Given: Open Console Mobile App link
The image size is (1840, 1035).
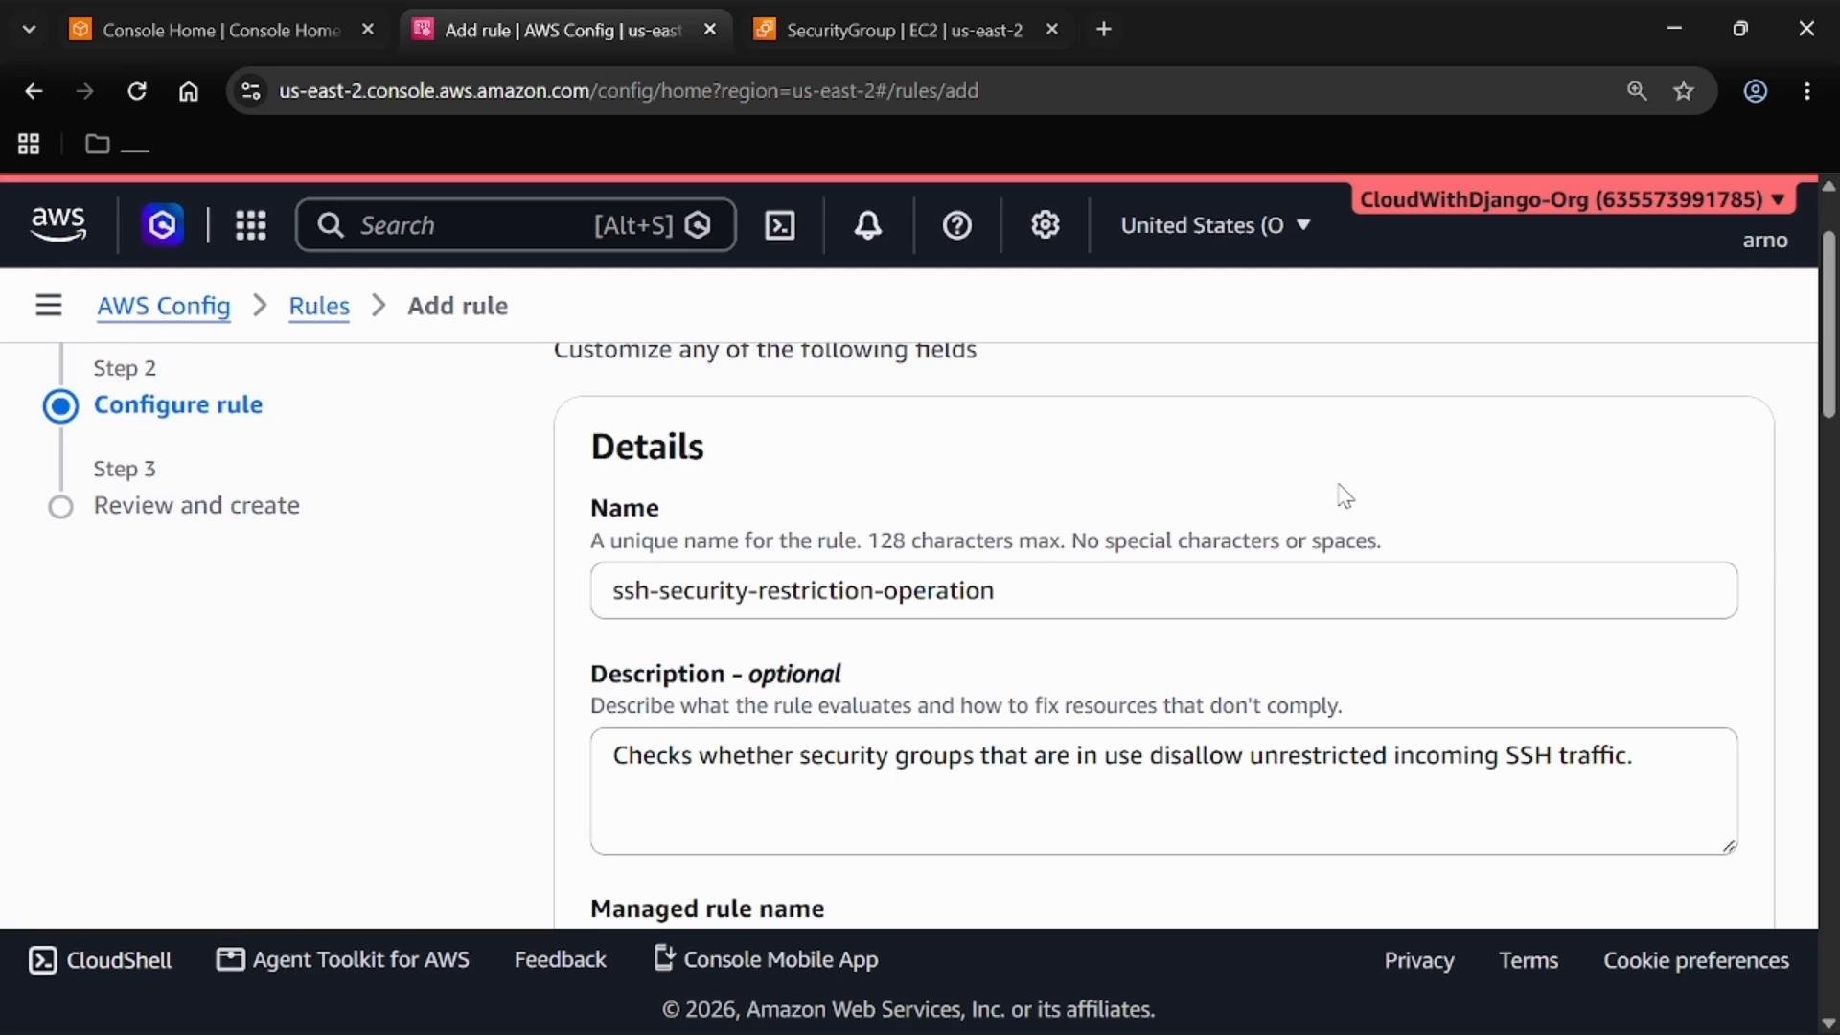Looking at the screenshot, I should click(767, 960).
